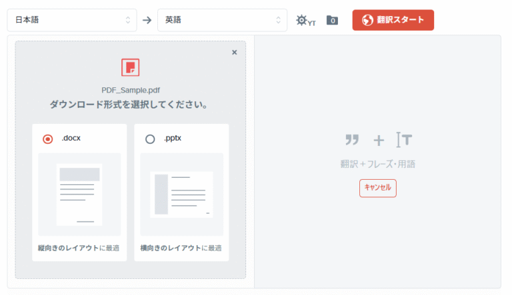Viewport: 512px width, 295px height.
Task: Click the 翻訳+フレーズ・用語 label
Action: click(x=378, y=164)
